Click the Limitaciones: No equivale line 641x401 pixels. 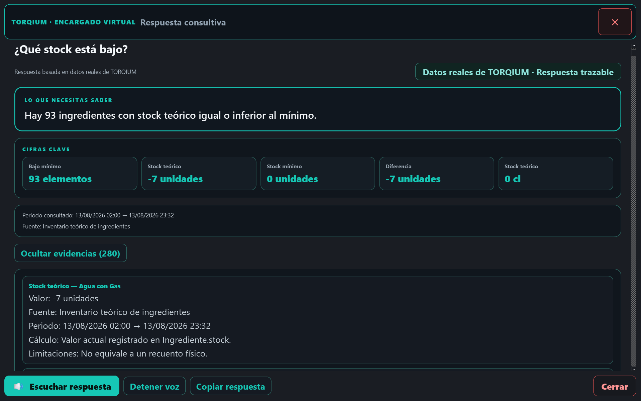pos(118,354)
